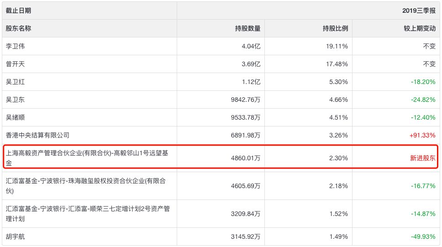Click the 4.66% holding ratio
The image size is (442, 247).
pos(338,100)
